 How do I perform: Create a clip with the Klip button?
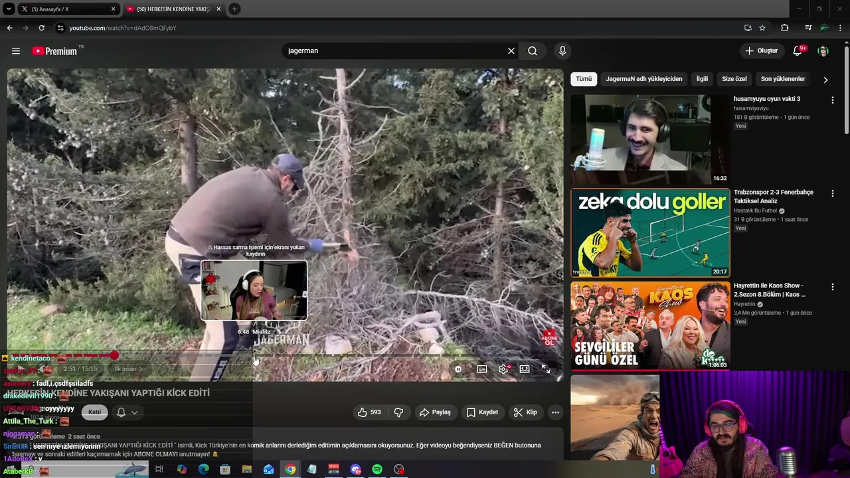[525, 412]
